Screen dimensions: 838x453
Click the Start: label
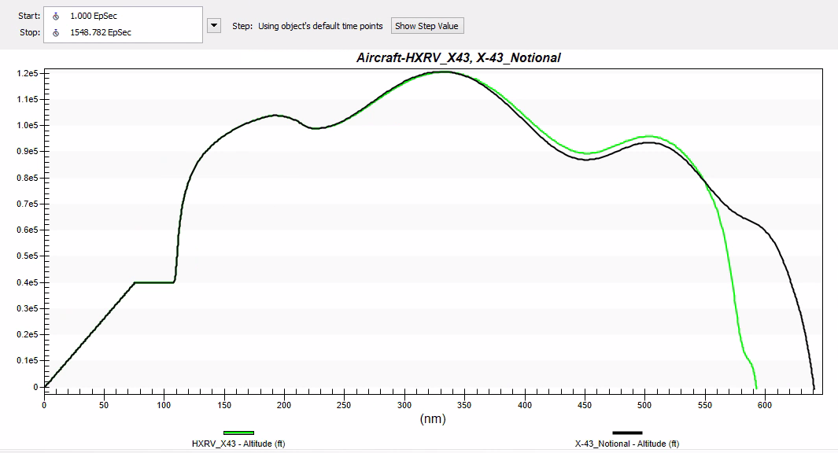pyautogui.click(x=28, y=16)
